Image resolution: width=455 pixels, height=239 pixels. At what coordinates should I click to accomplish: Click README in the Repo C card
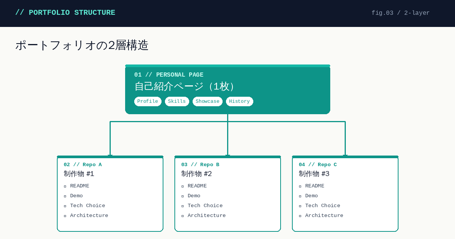pyautogui.click(x=315, y=186)
